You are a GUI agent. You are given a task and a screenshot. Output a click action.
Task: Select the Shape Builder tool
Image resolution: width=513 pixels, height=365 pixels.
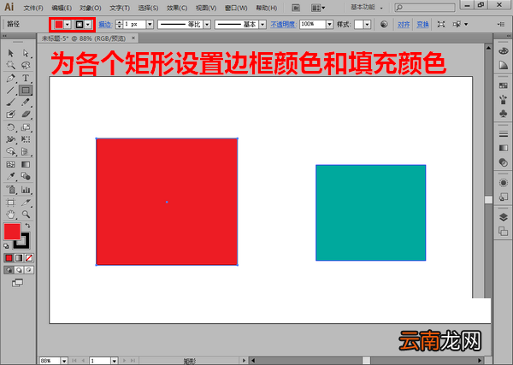(10, 151)
